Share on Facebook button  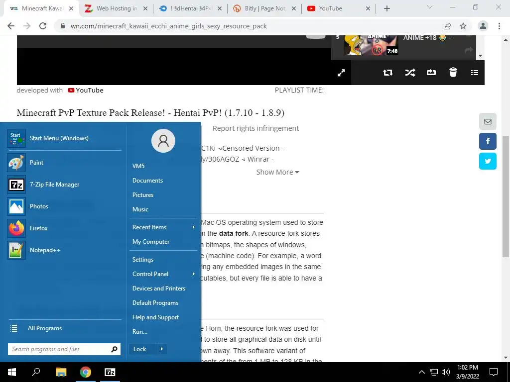pyautogui.click(x=488, y=141)
